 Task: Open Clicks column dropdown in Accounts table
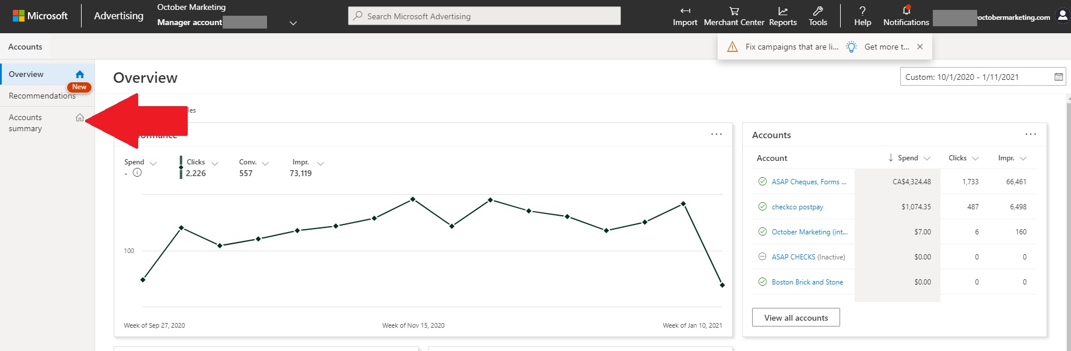(x=975, y=159)
